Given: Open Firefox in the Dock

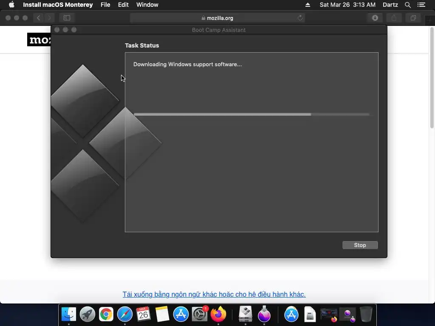Looking at the screenshot, I should 218,314.
